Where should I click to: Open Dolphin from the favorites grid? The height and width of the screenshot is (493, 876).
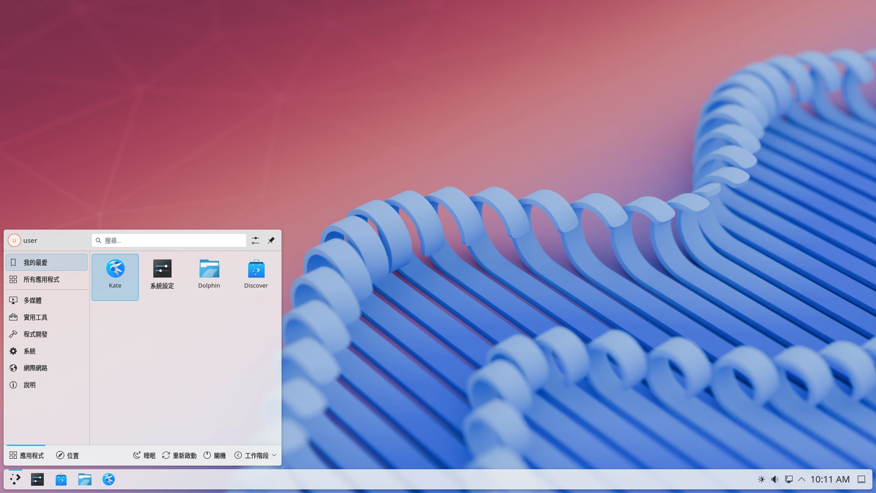click(x=209, y=277)
